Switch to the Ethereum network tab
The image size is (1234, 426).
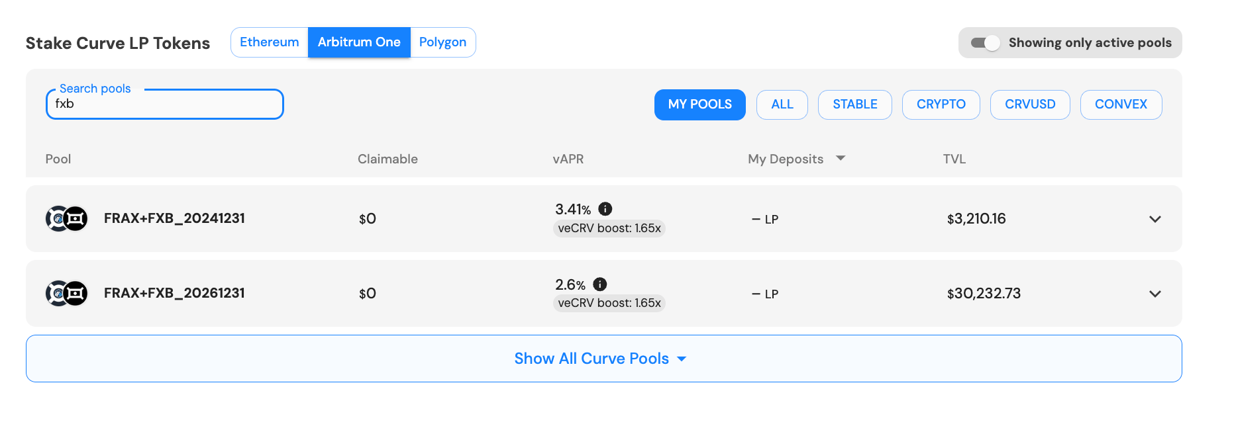(x=269, y=42)
